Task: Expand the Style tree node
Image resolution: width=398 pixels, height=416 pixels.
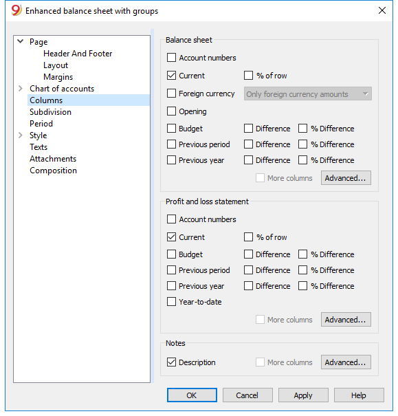Action: [x=21, y=135]
